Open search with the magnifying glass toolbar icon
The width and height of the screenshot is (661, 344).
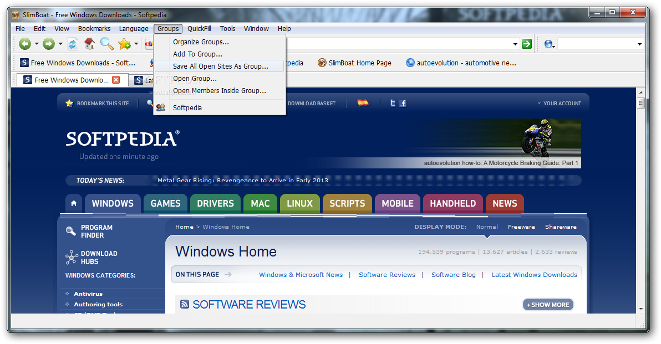(106, 43)
